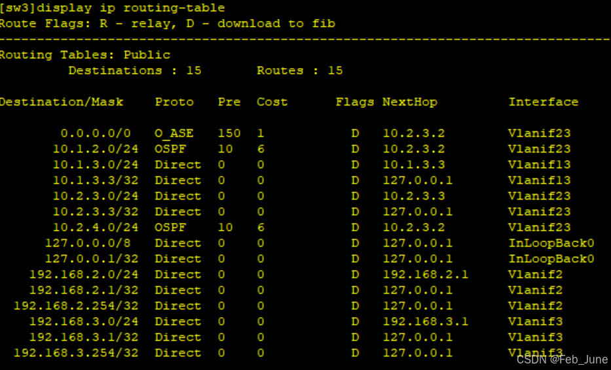The width and height of the screenshot is (611, 370).
Task: Click 'Vlanif23' in the 10.2.3.0/24 row
Action: (x=540, y=195)
